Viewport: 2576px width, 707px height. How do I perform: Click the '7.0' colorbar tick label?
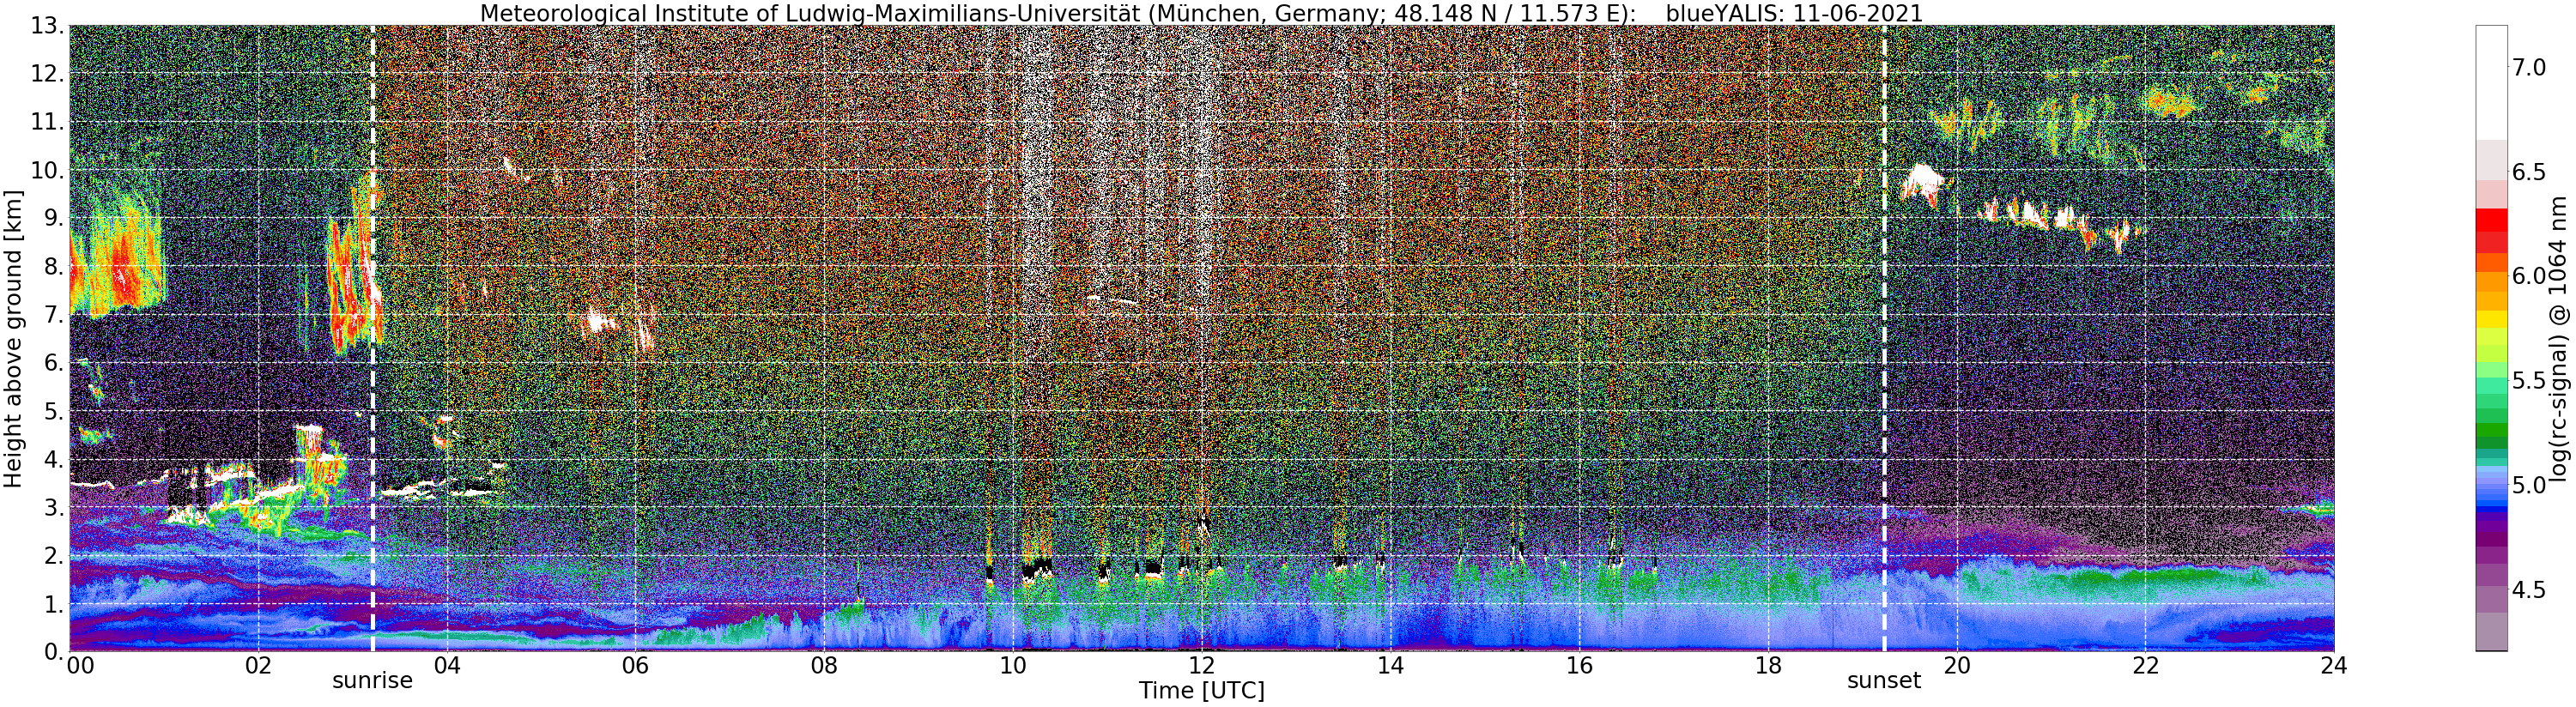[2529, 67]
